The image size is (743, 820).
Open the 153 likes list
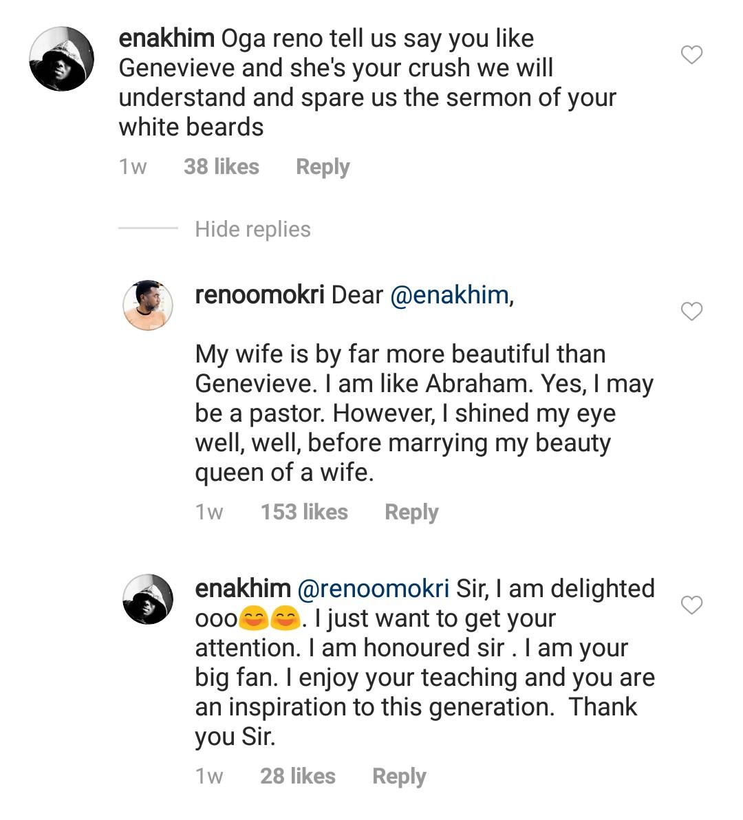(304, 512)
